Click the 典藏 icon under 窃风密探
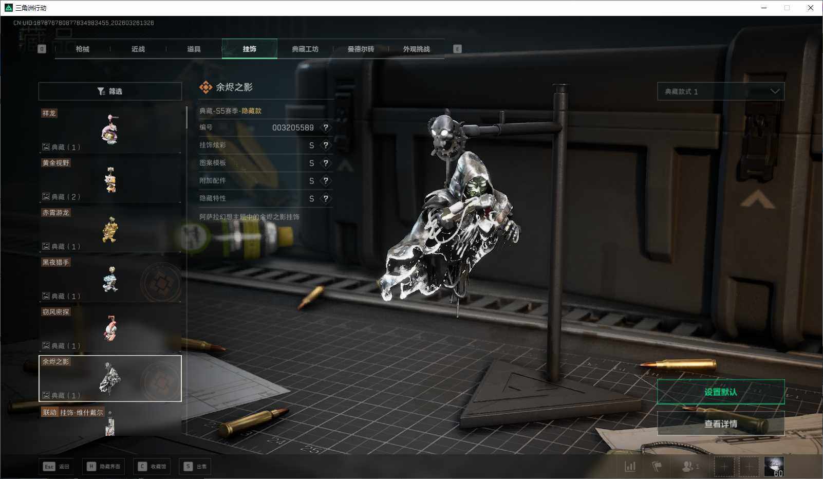 click(x=46, y=346)
